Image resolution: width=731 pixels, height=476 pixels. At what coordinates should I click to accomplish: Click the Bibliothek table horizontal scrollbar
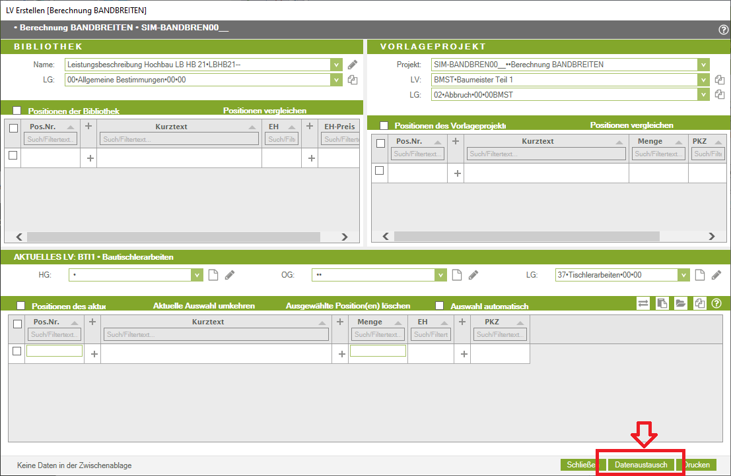[x=182, y=237]
